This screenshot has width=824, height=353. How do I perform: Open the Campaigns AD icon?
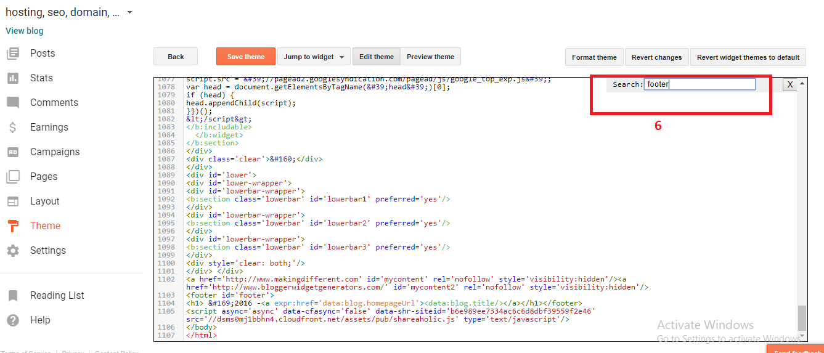13,152
